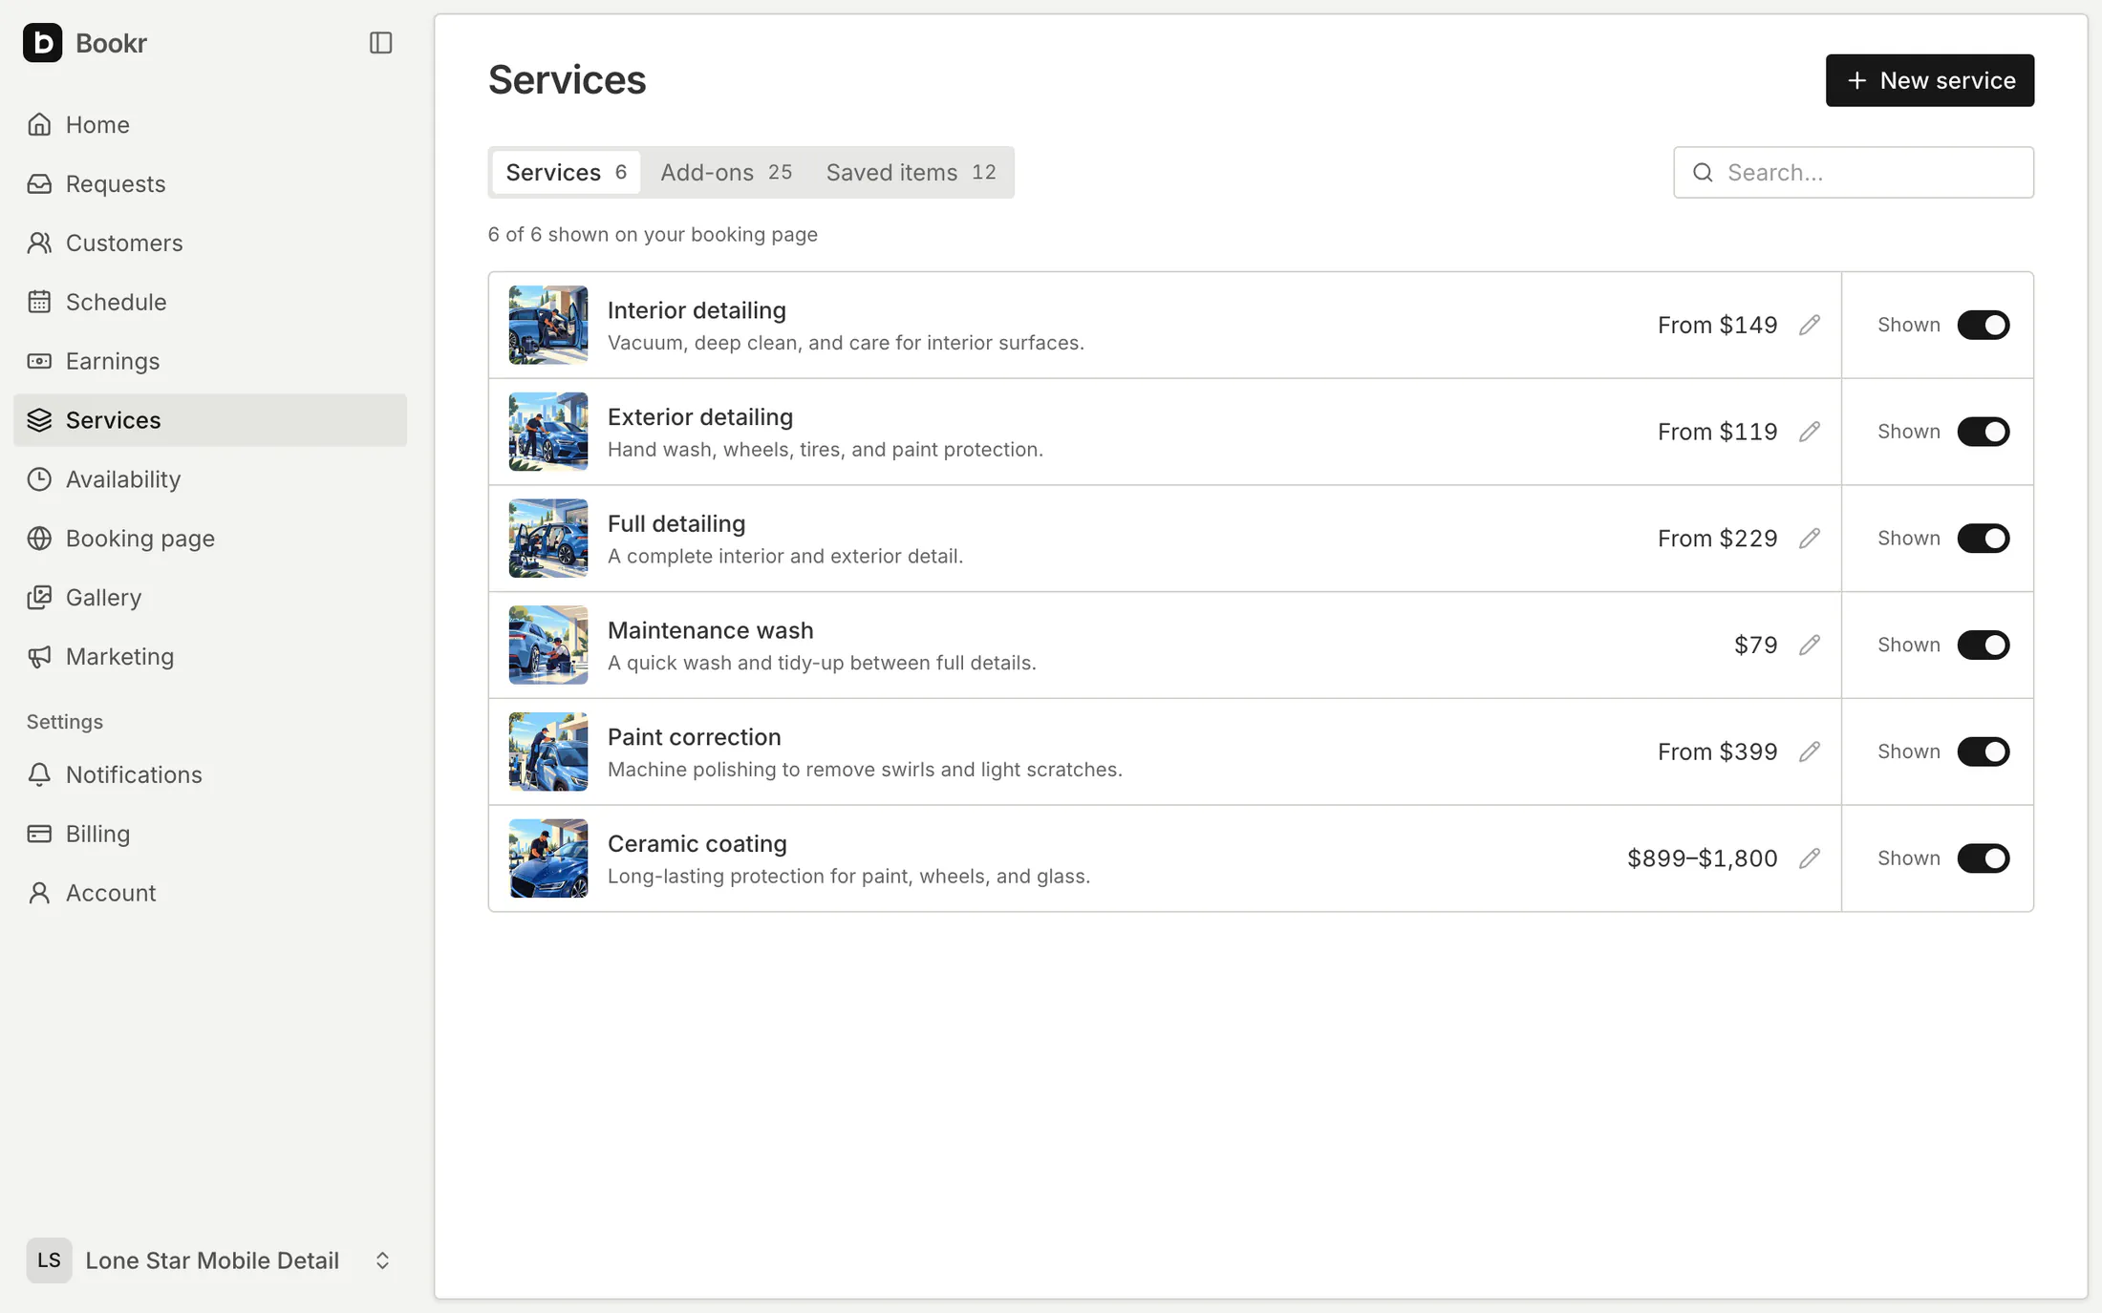
Task: Switch to the Add-ons tab
Action: pos(726,172)
